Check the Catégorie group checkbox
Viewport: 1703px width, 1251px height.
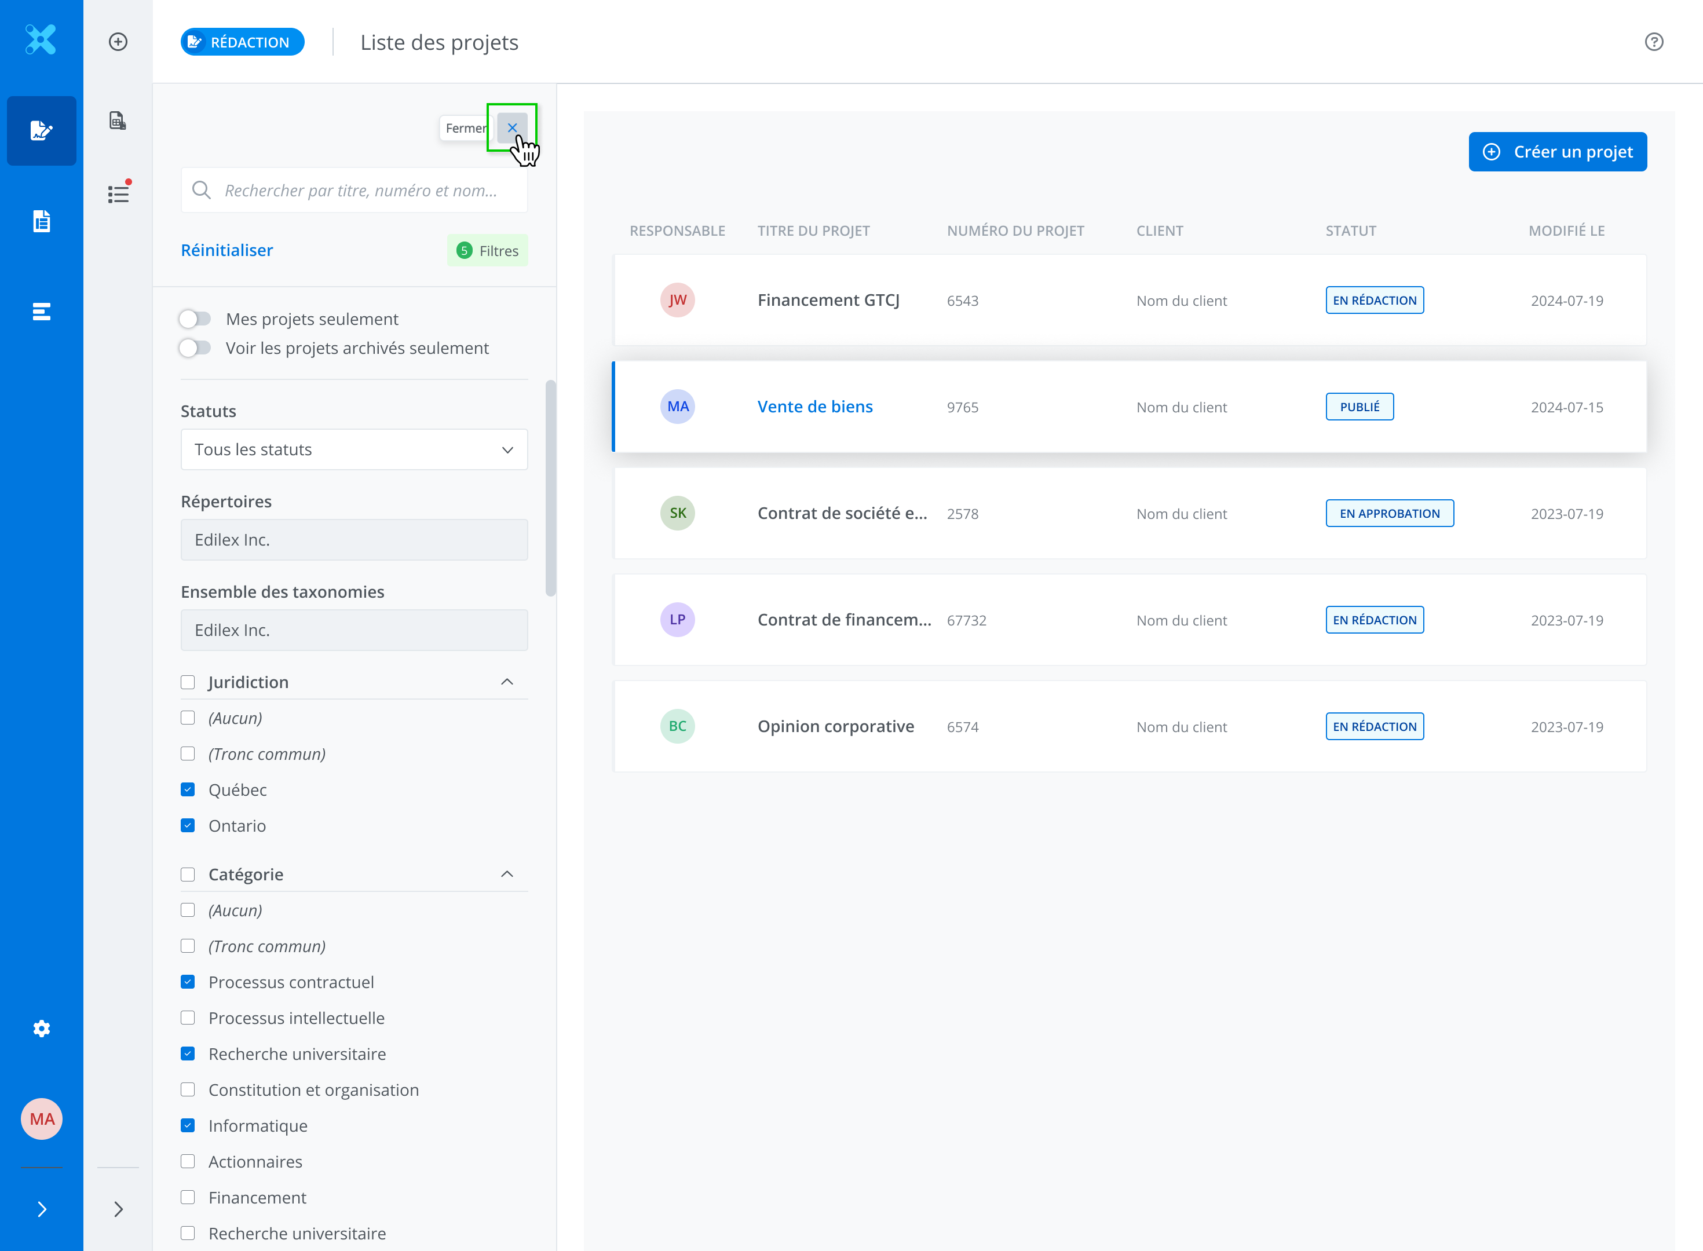coord(188,875)
